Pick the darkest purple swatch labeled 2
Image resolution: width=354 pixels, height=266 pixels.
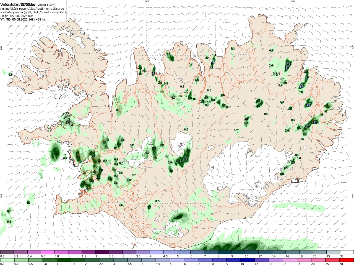pyautogui.click(x=102, y=252)
